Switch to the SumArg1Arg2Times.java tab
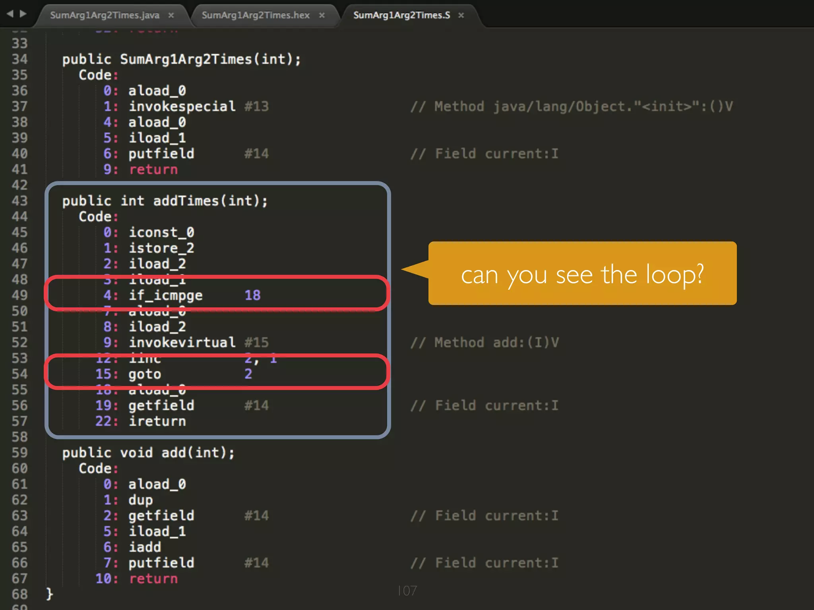The width and height of the screenshot is (814, 610). [x=105, y=15]
